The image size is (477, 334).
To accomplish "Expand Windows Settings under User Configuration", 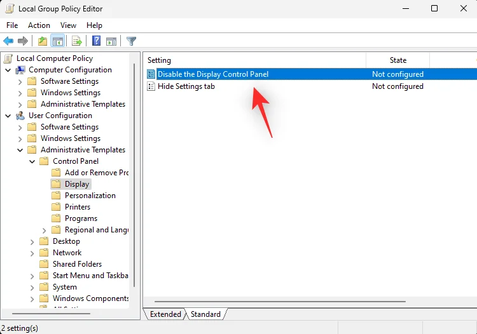I will [x=20, y=139].
